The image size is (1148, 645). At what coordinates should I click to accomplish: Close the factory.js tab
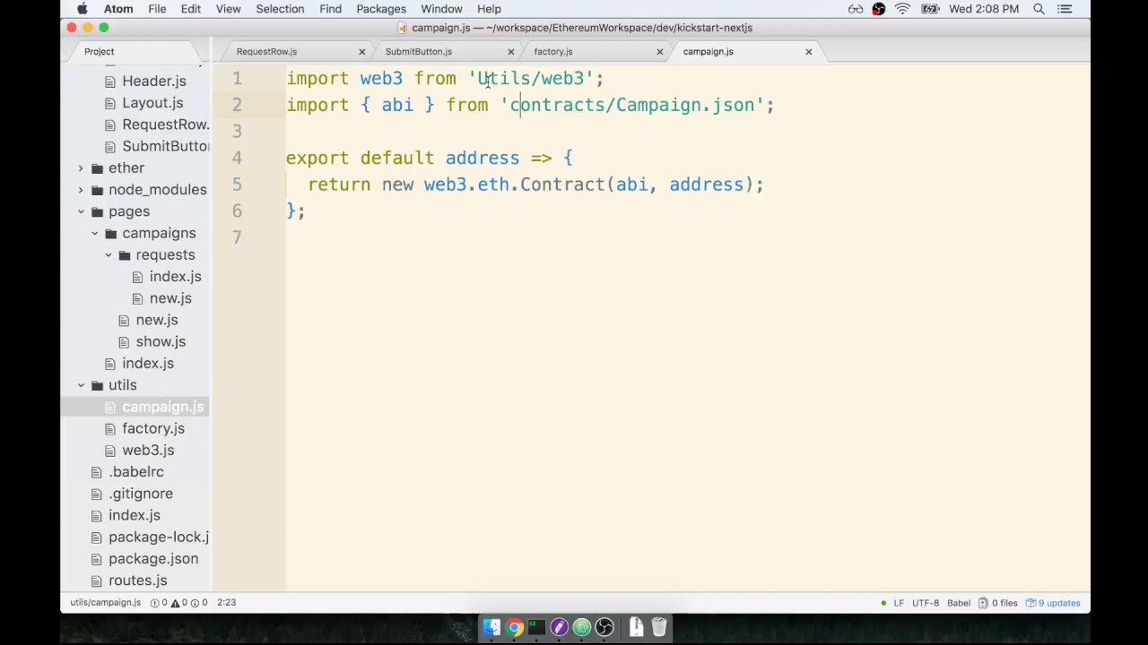click(x=660, y=52)
